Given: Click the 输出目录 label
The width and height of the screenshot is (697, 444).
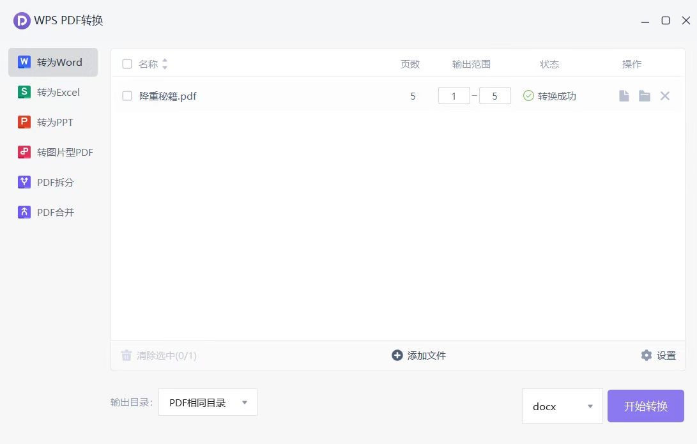Looking at the screenshot, I should pyautogui.click(x=132, y=402).
